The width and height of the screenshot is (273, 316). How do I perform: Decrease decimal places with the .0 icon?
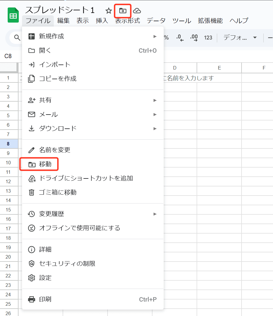(x=180, y=38)
